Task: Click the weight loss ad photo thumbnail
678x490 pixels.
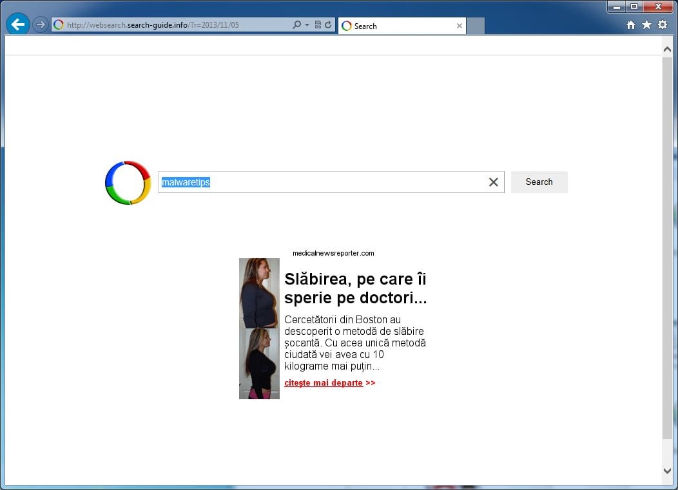Action: [260, 329]
